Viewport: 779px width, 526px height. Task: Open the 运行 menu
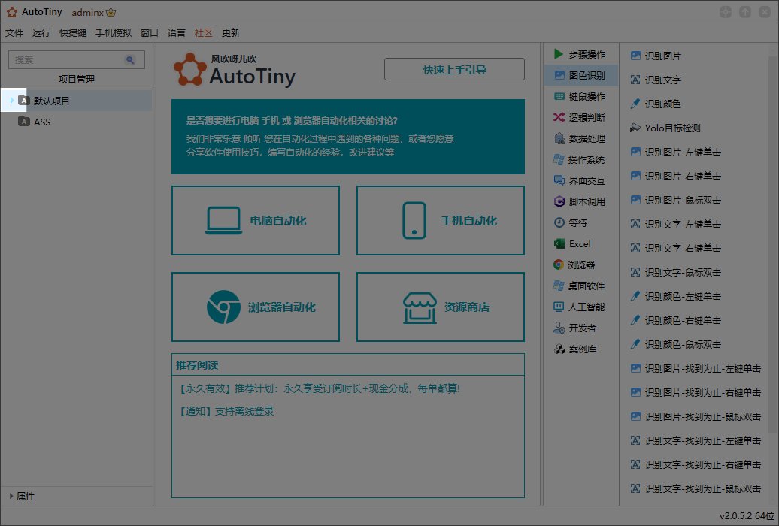click(x=41, y=33)
